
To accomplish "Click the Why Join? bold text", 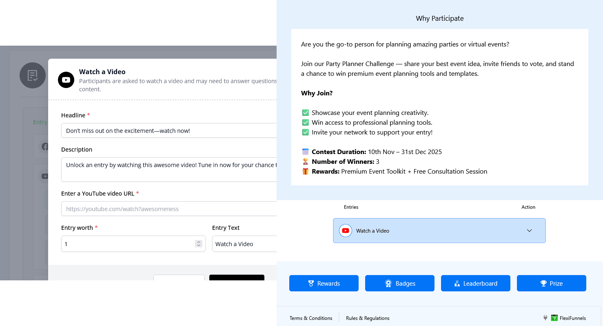I will coord(317,93).
